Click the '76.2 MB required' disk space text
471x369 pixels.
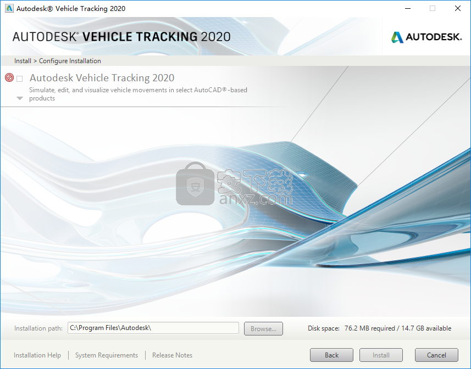tap(370, 328)
